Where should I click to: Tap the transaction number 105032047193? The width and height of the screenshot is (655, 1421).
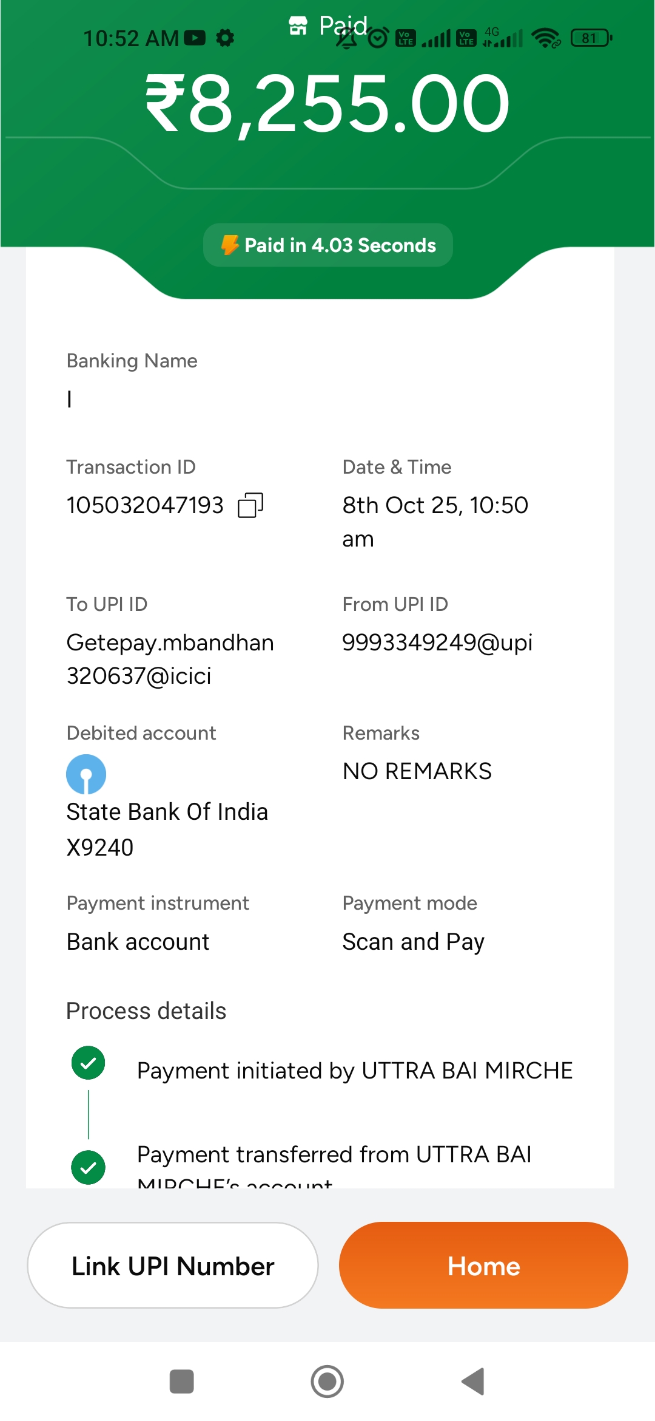145,505
